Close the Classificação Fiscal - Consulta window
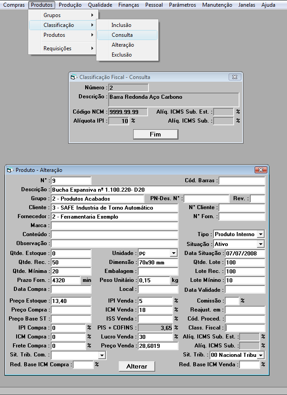287x395 pixels. pos(234,77)
